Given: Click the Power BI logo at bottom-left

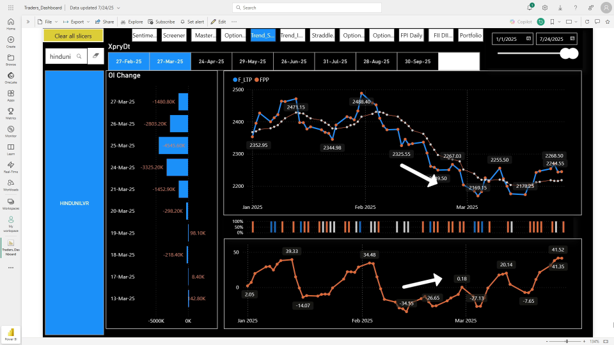Looking at the screenshot, I should (x=11, y=334).
